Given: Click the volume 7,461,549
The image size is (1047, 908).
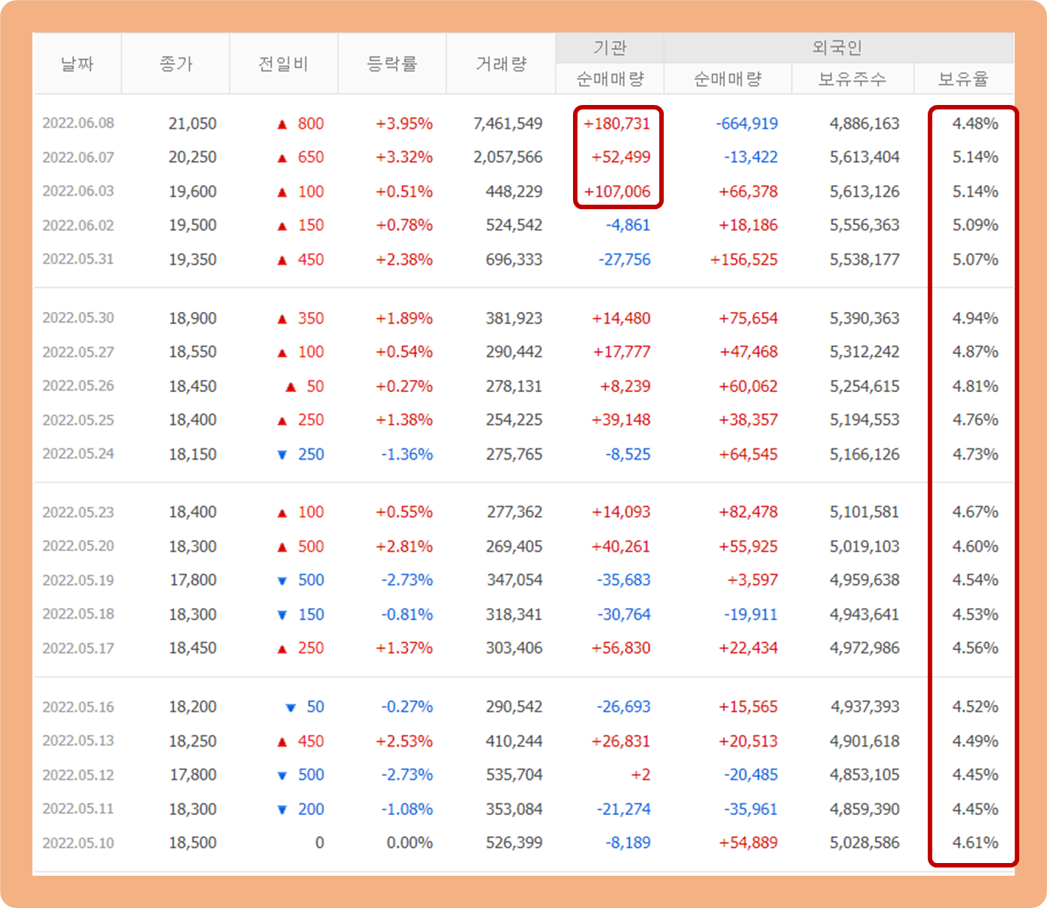Looking at the screenshot, I should tap(508, 123).
